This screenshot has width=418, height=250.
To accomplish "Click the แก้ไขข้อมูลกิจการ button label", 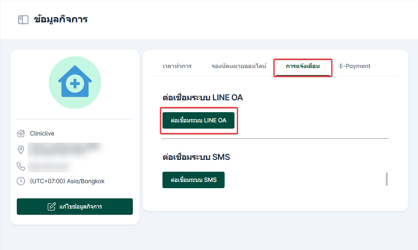I will tap(81, 207).
